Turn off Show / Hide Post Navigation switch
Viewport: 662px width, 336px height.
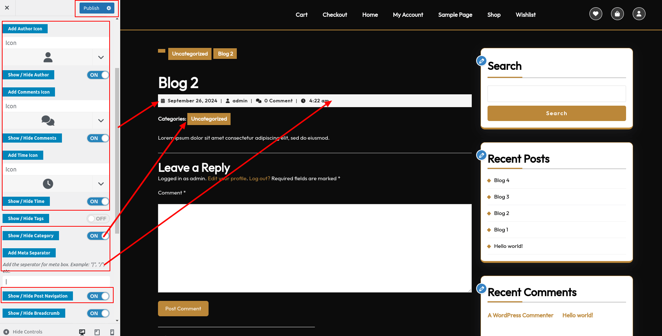coord(98,296)
